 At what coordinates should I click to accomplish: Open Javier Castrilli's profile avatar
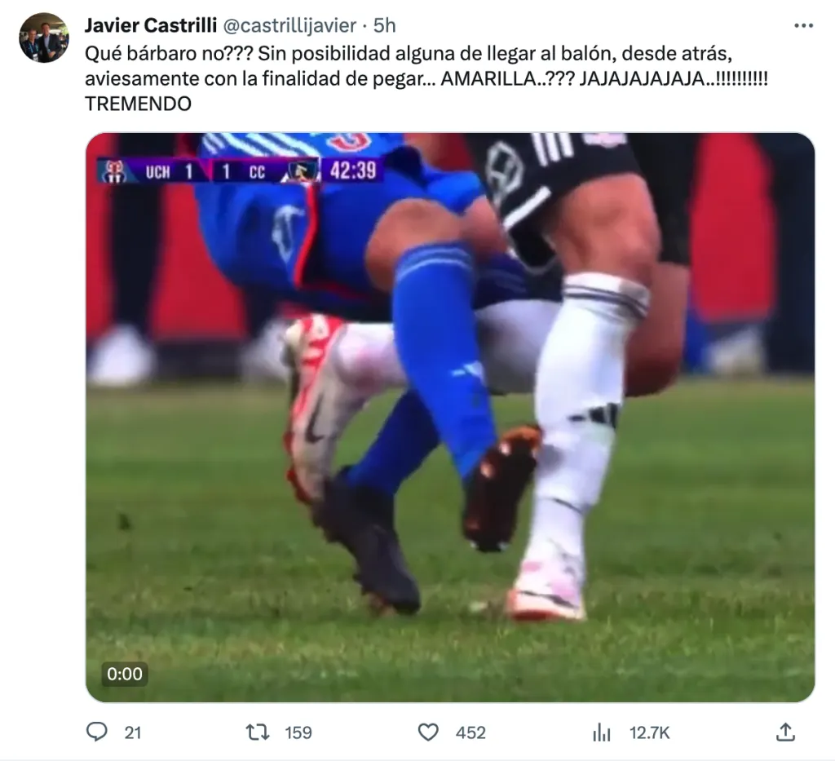44,38
